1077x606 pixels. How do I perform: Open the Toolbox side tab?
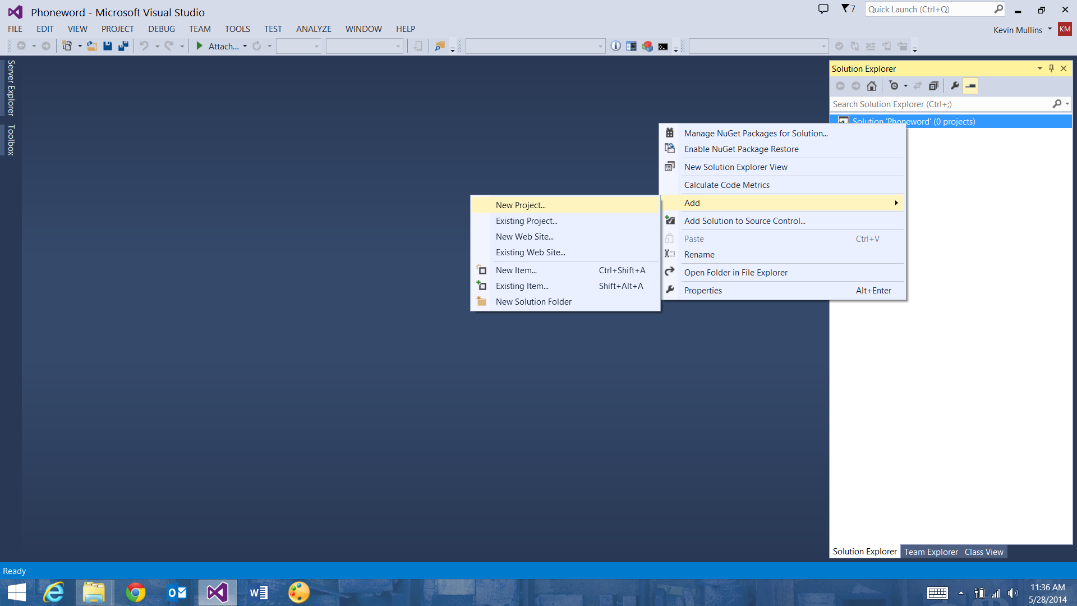click(x=11, y=140)
